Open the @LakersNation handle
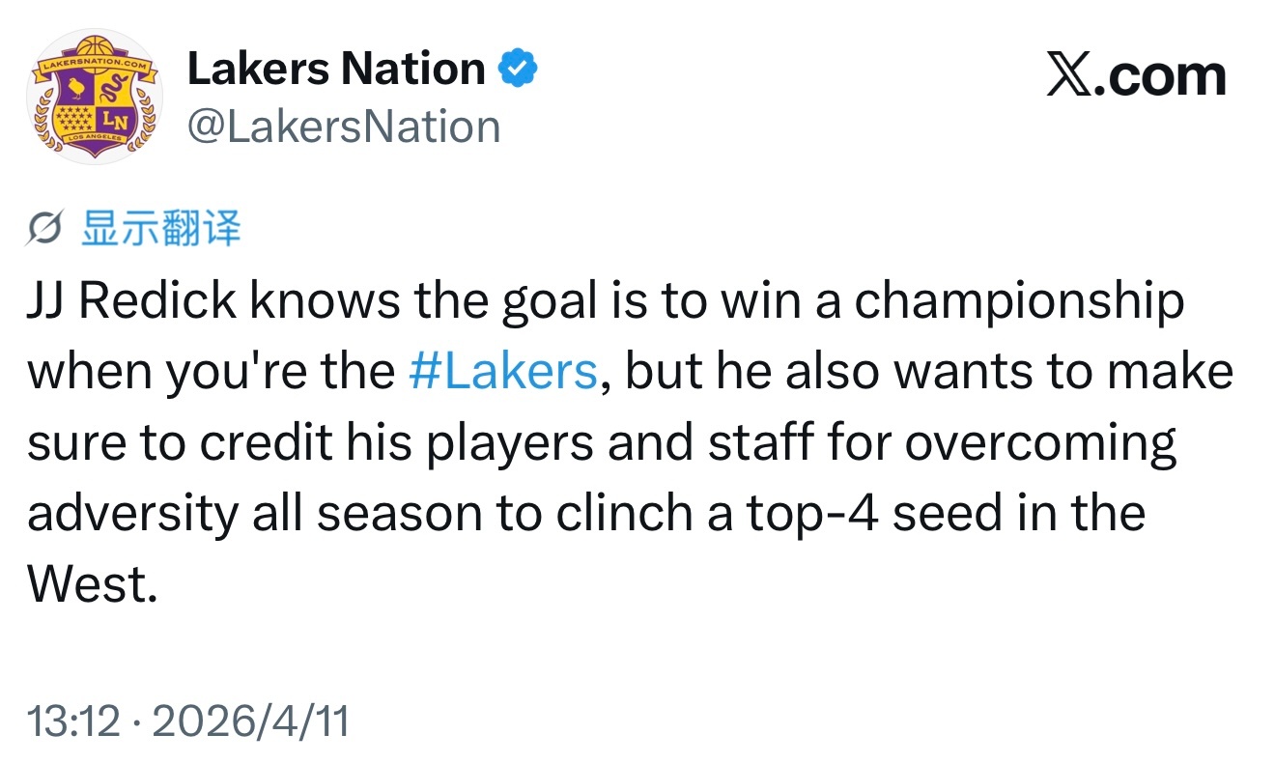The width and height of the screenshot is (1275, 763). (343, 127)
